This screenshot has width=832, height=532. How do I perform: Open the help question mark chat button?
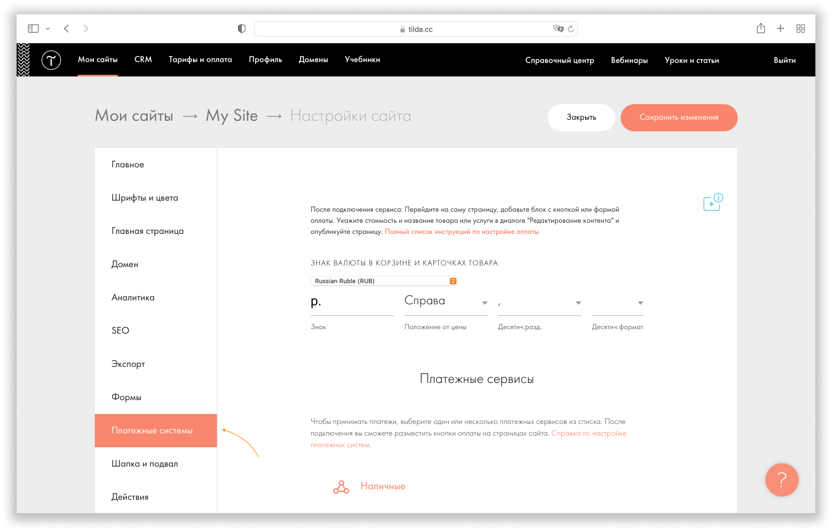[782, 480]
